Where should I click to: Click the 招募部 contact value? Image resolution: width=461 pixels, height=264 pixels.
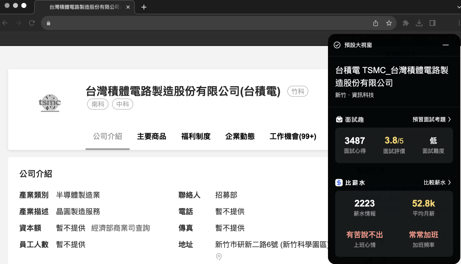(226, 195)
